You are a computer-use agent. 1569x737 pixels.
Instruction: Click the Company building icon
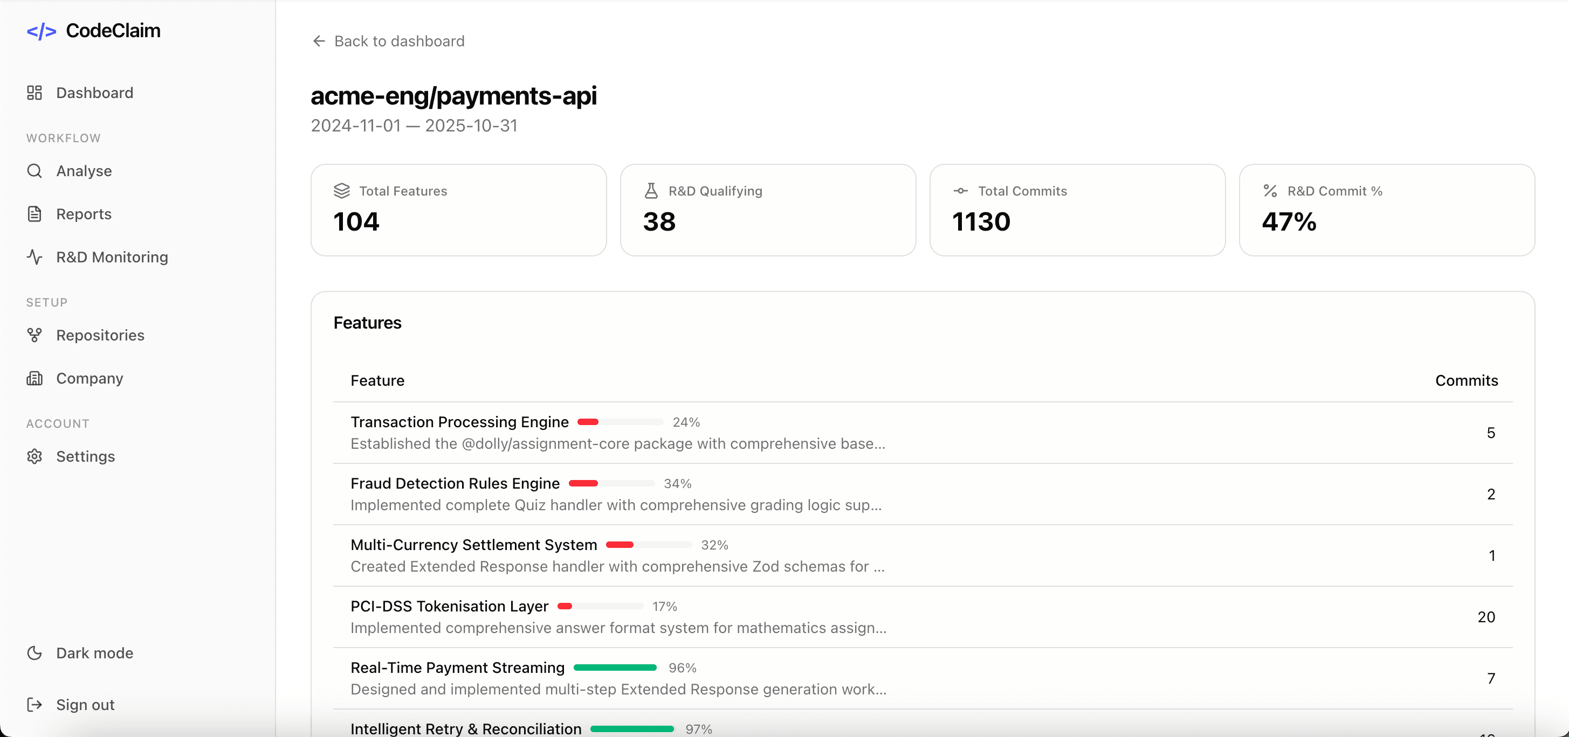[x=35, y=378]
